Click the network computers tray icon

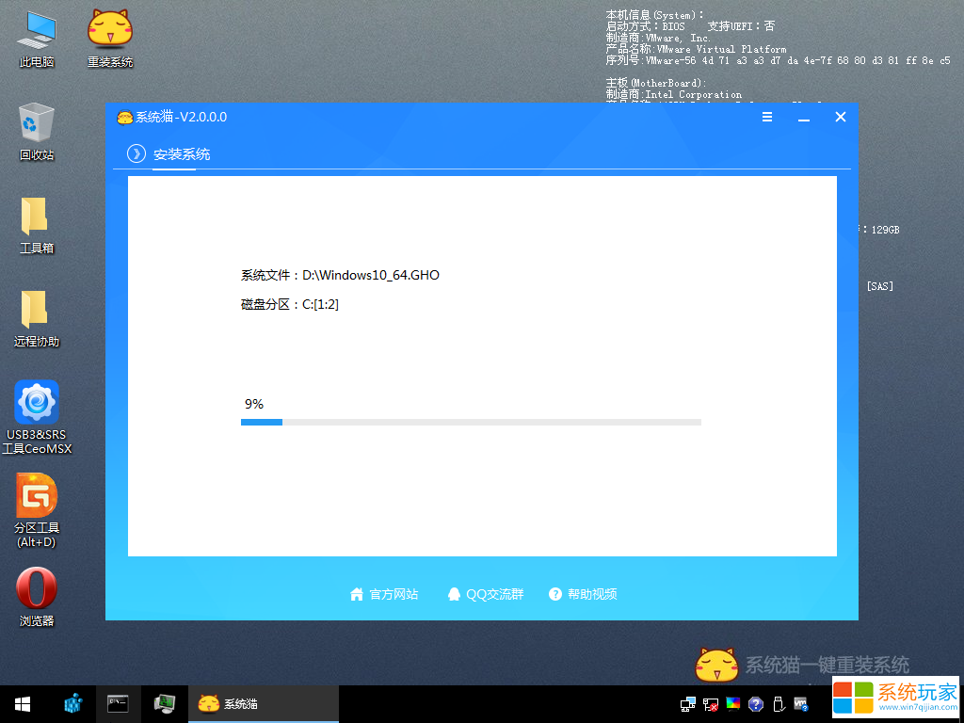688,704
